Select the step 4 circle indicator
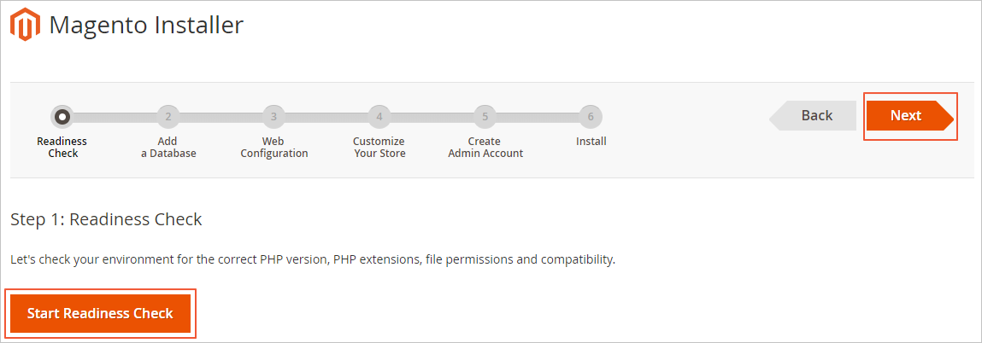The width and height of the screenshot is (982, 343). 379,116
